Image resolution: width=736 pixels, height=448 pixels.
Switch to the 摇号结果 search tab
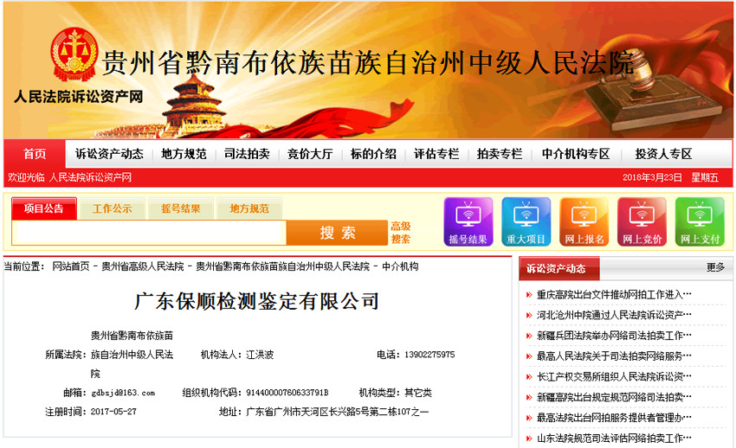click(180, 208)
